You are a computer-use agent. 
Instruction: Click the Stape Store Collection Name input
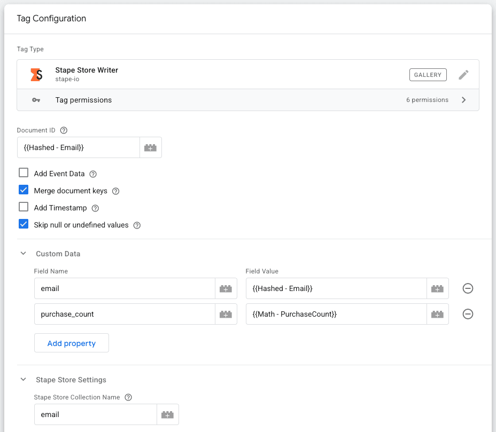tap(95, 414)
